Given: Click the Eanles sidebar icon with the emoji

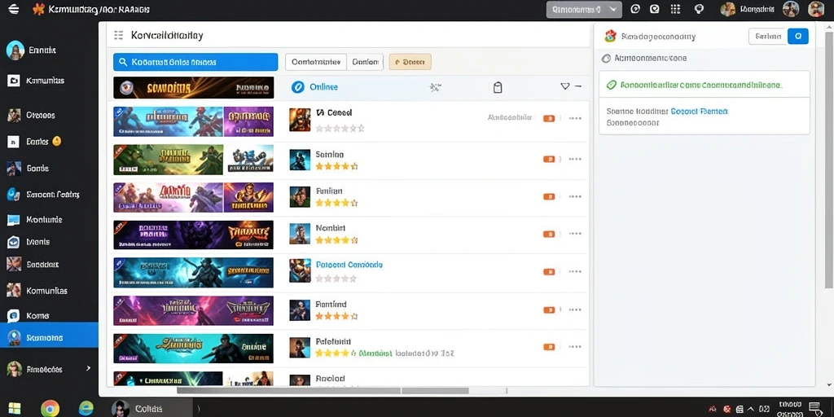Looking at the screenshot, I should [x=14, y=142].
